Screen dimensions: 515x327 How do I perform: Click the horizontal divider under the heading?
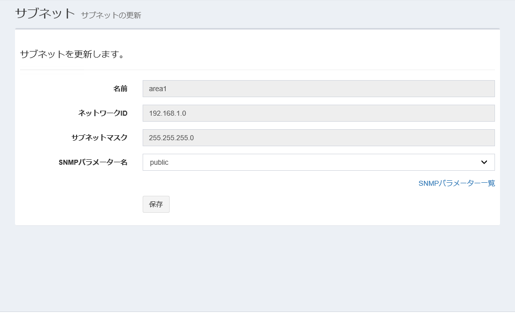[257, 70]
